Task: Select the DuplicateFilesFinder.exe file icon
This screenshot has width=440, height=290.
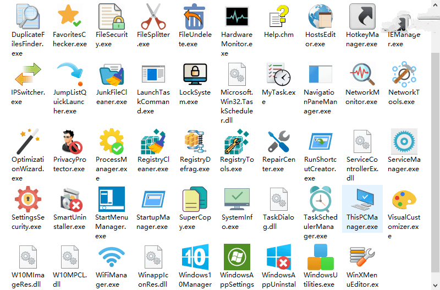Action: 28,17
